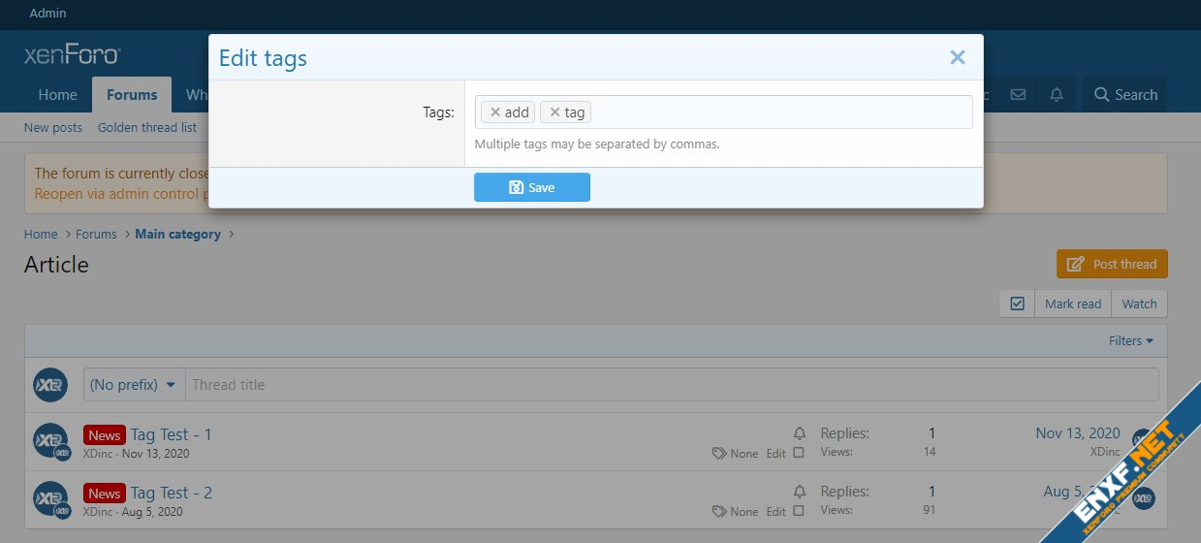Open the alerts bell in the navbar

(1057, 94)
